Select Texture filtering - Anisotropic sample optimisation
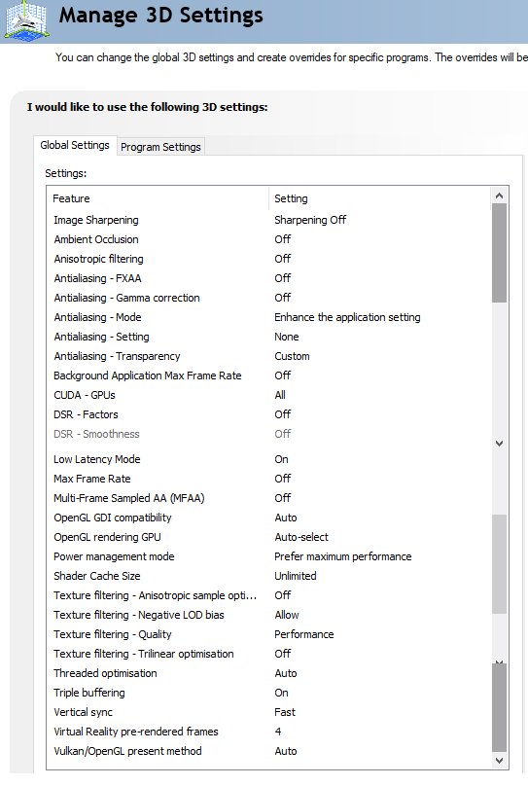 click(x=155, y=595)
